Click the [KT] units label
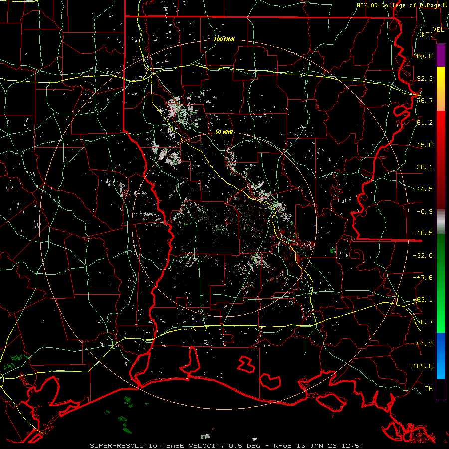This screenshot has width=449, height=449. tap(426, 34)
